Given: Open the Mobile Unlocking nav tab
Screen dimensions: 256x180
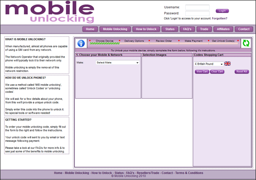Looking at the screenshot, I should [115, 29].
